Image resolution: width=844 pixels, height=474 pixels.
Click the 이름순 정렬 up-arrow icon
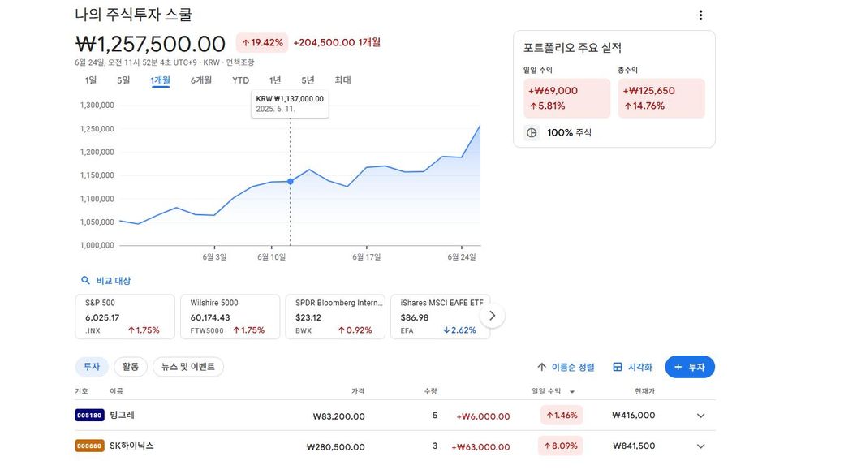[541, 367]
